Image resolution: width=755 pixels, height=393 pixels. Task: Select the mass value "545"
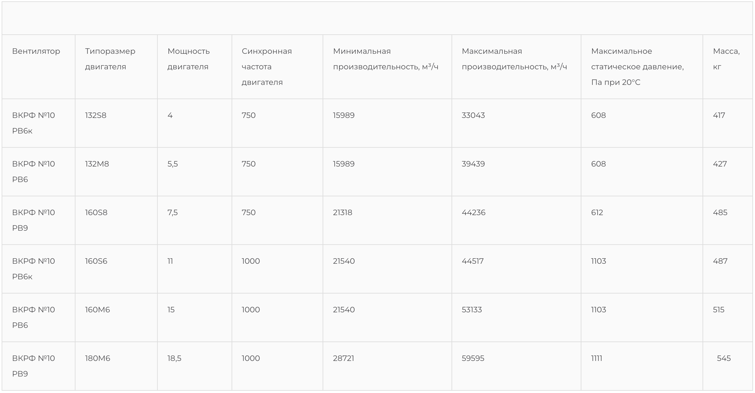724,358
